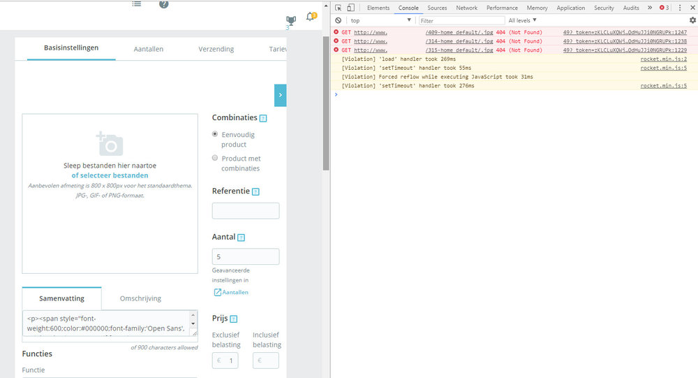The image size is (698, 378).
Task: Open console settings gear icon
Action: pos(692,20)
